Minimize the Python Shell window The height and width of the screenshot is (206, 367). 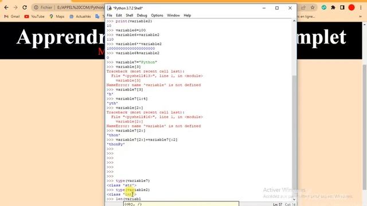click(264, 8)
